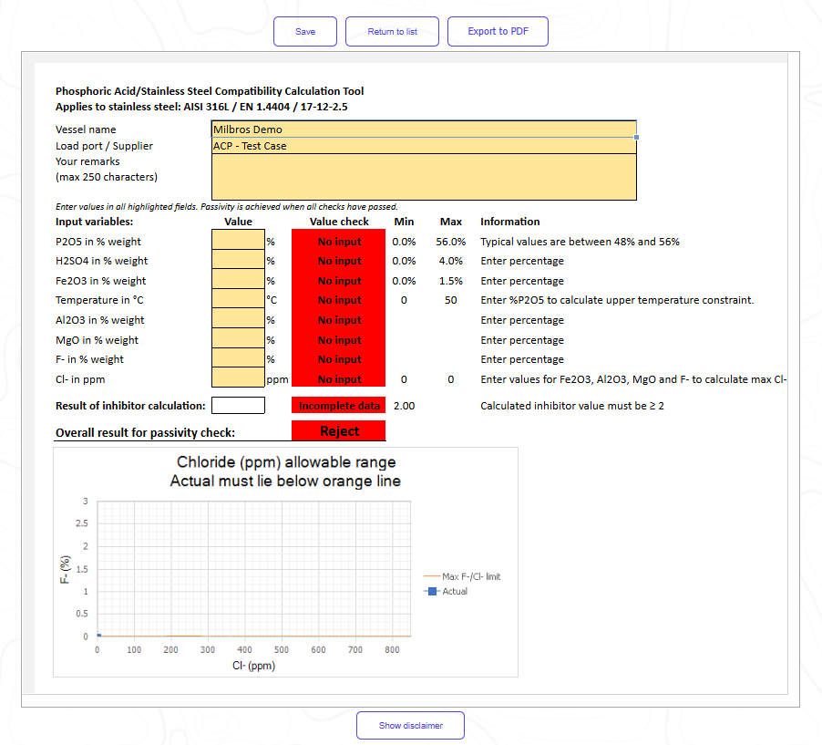This screenshot has height=745, width=822.
Task: Click Return to list button
Action: point(392,32)
